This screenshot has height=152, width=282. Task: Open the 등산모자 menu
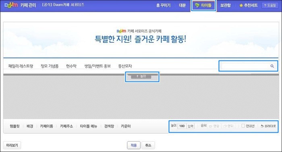(x=125, y=66)
